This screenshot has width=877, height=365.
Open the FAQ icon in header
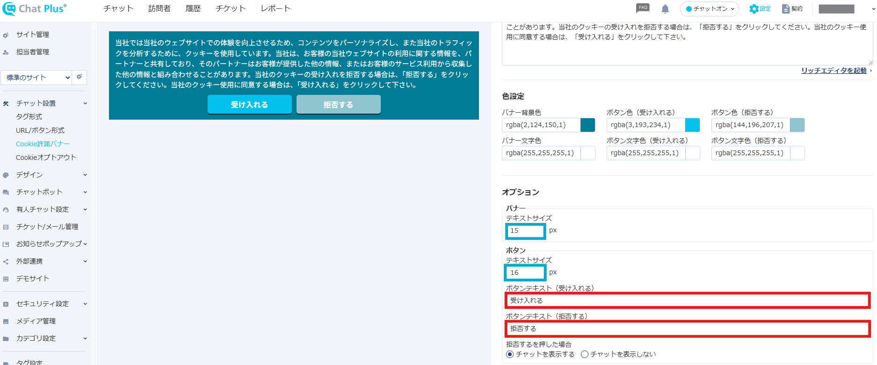point(643,8)
